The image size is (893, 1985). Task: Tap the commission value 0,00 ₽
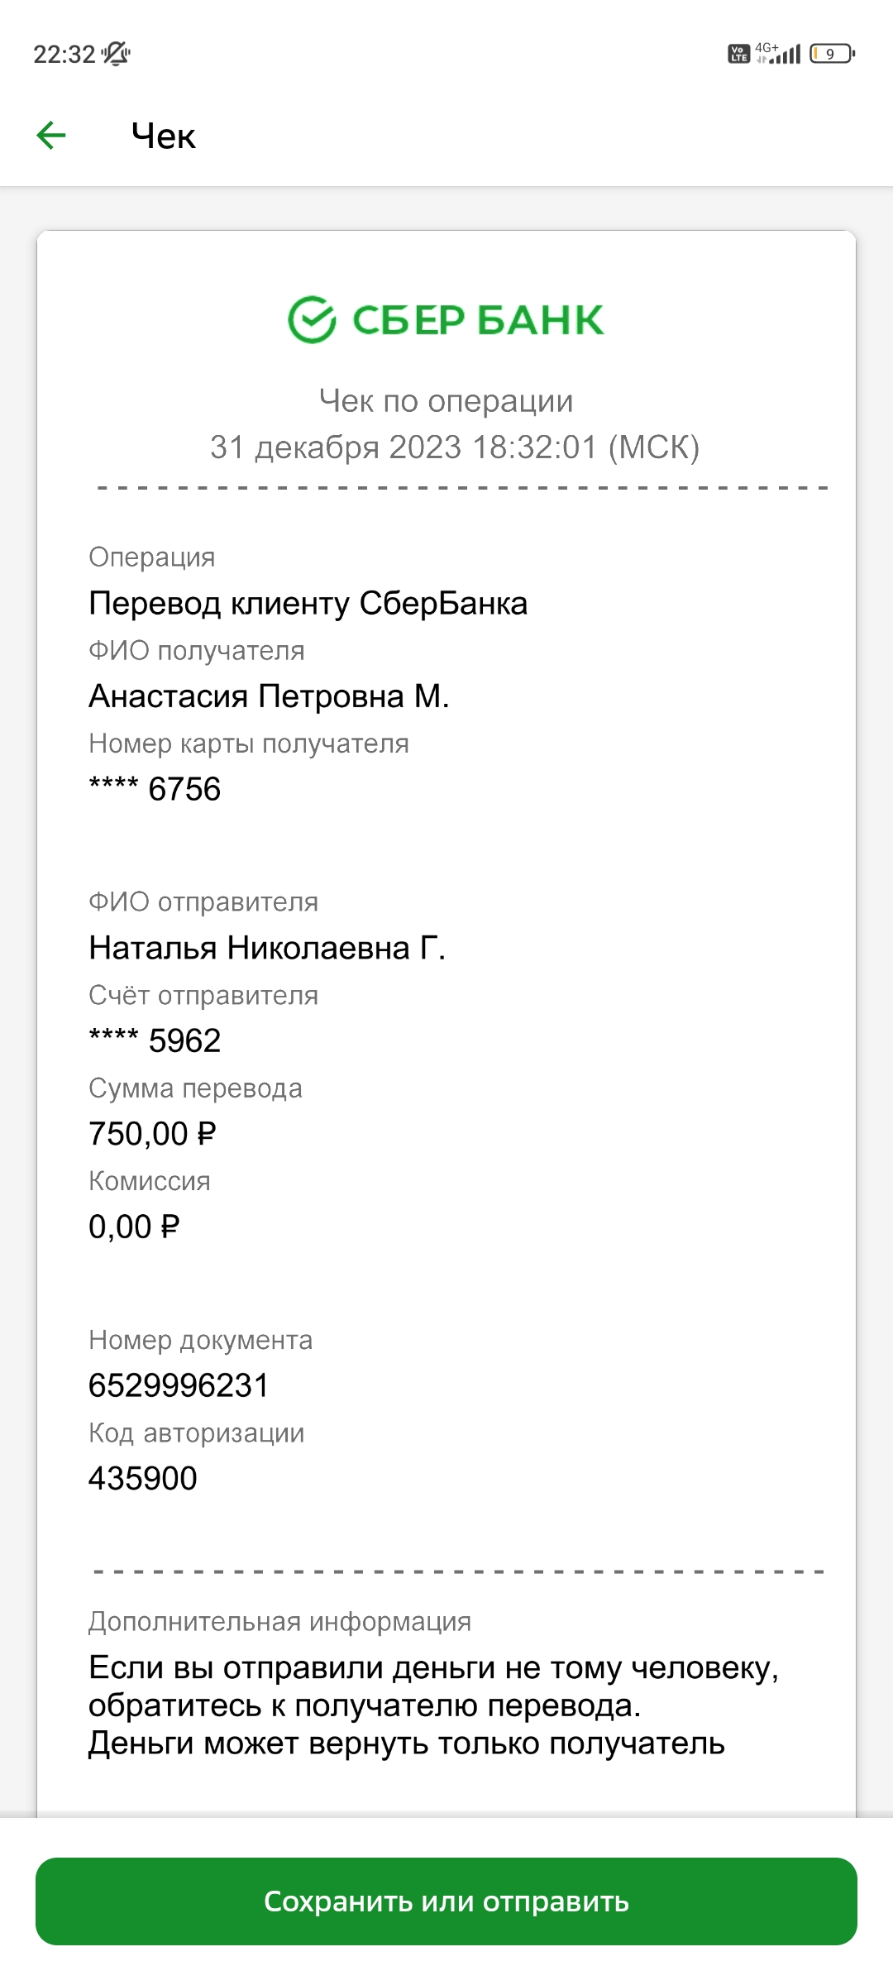[134, 1227]
